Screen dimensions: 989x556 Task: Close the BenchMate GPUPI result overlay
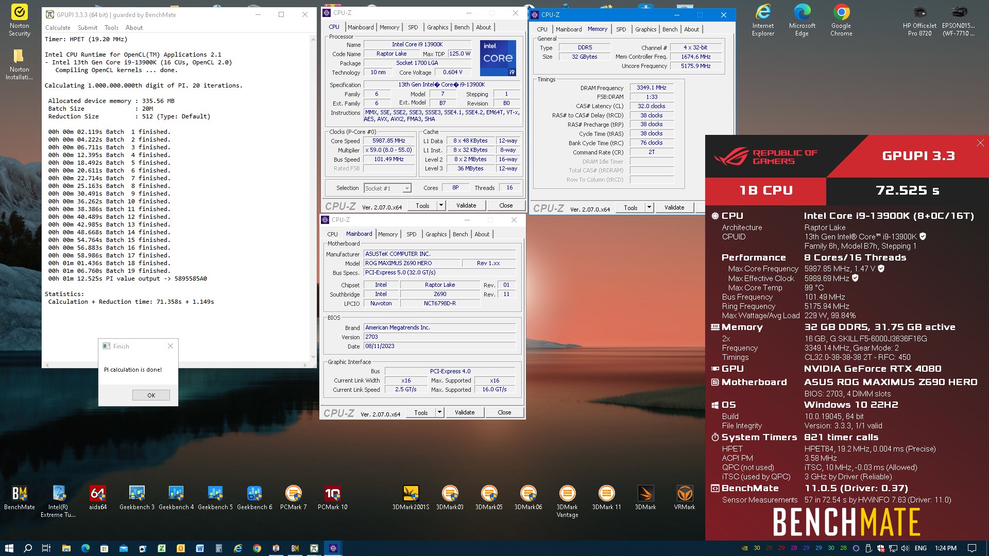[980, 143]
